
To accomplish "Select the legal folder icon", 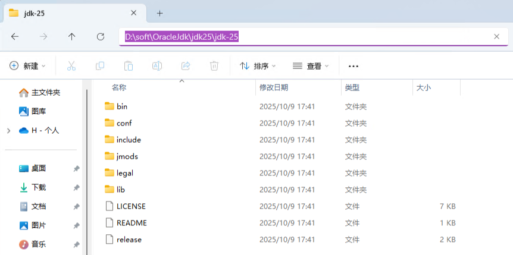I will click(x=110, y=172).
